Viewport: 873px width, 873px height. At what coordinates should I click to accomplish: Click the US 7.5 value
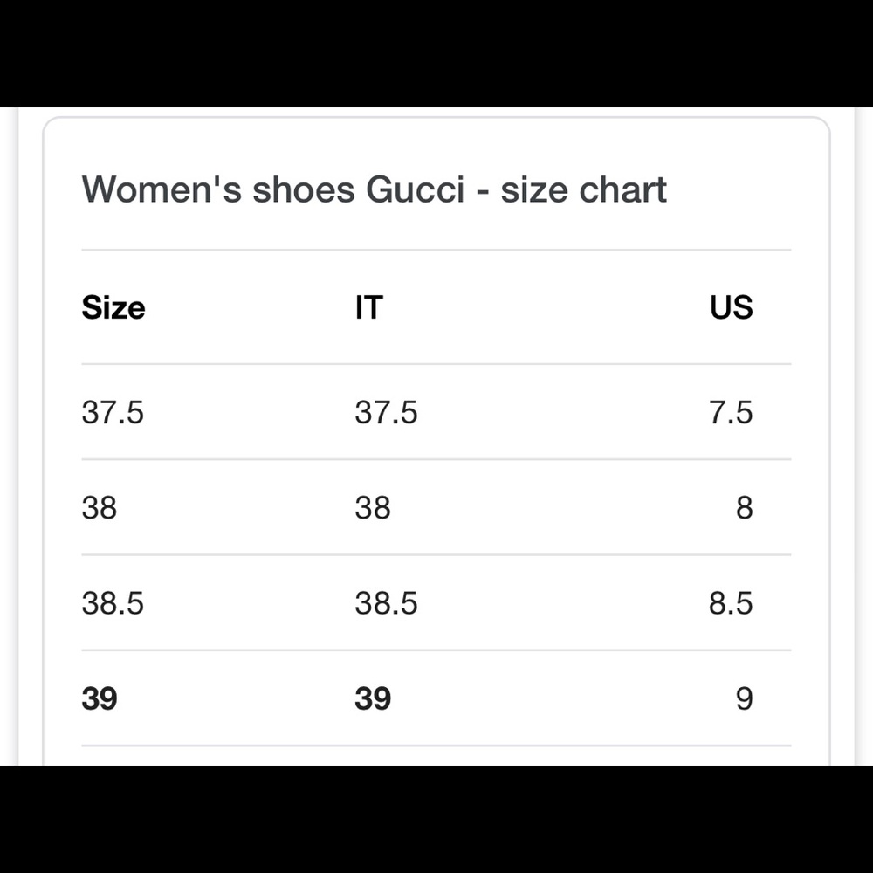tap(731, 412)
